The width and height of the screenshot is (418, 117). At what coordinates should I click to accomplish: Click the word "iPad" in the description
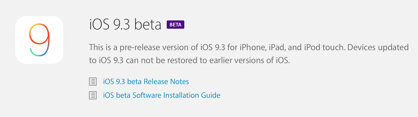click(277, 47)
